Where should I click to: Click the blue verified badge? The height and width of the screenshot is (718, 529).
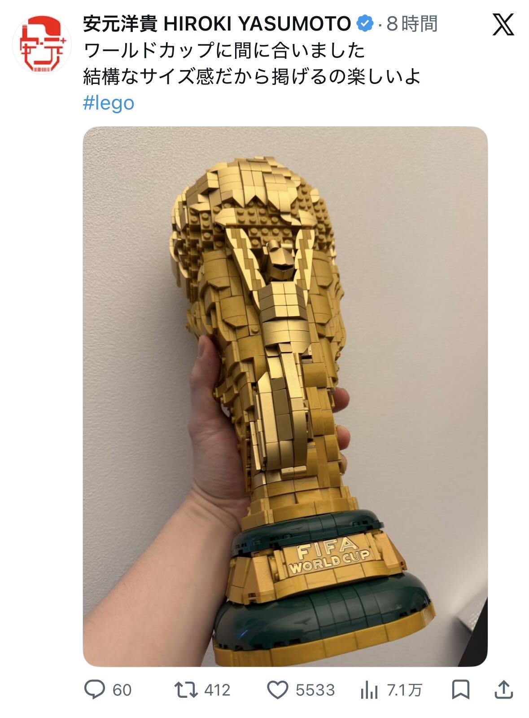pos(365,23)
